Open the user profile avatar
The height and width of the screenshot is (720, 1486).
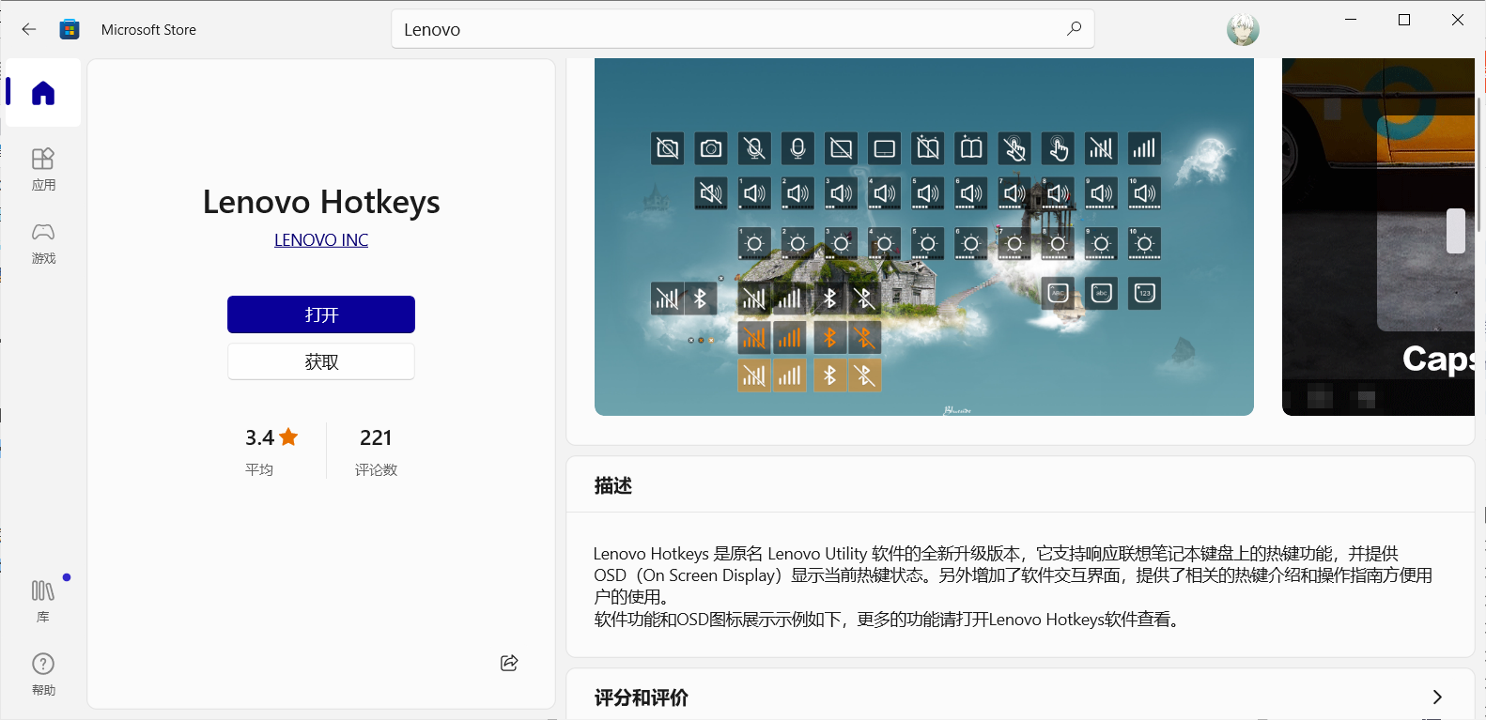1243,30
